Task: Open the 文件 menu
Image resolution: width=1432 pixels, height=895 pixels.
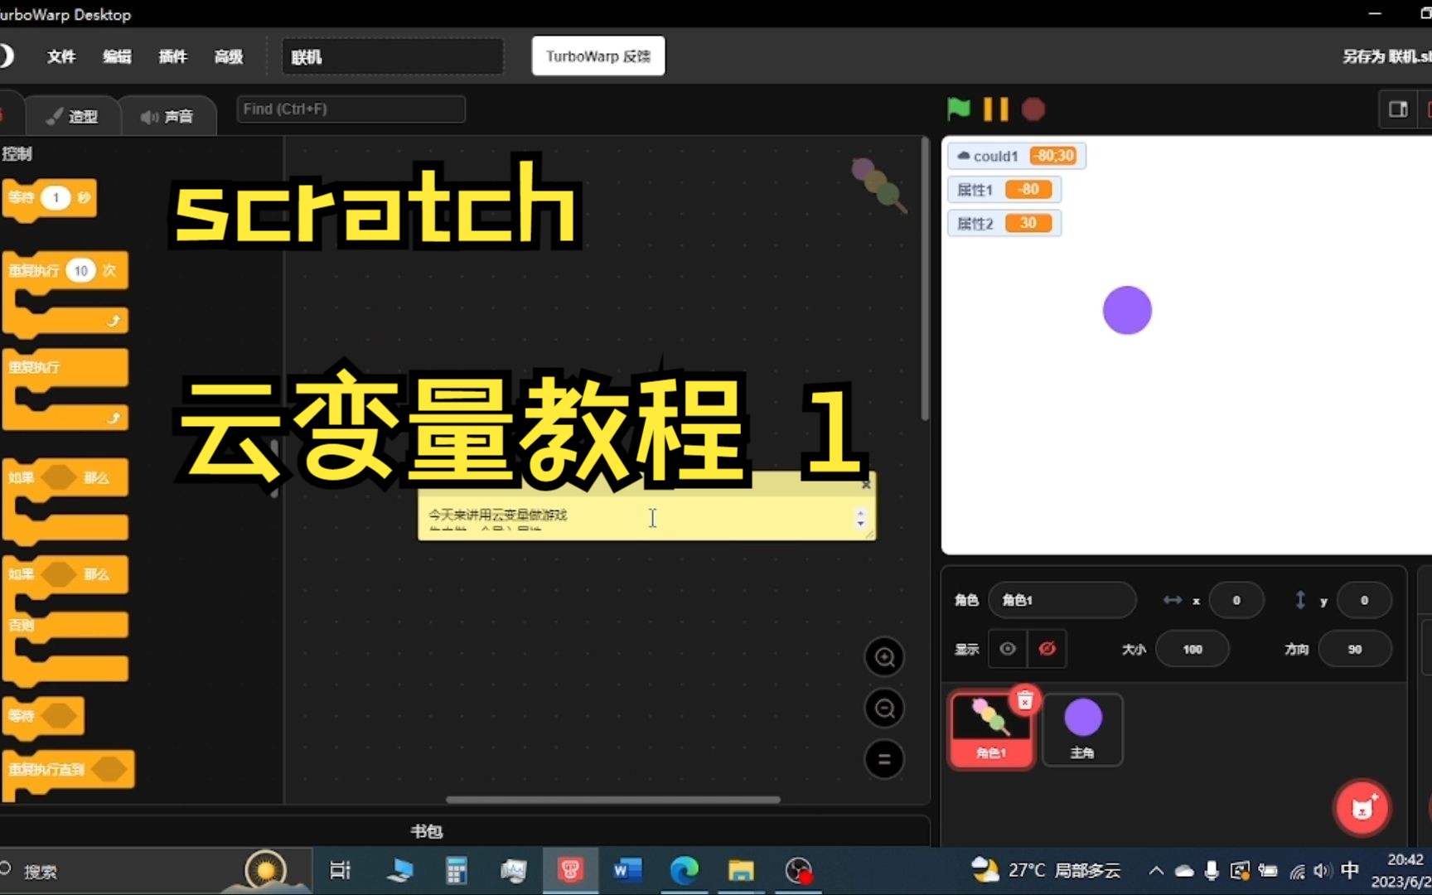Action: click(x=61, y=56)
